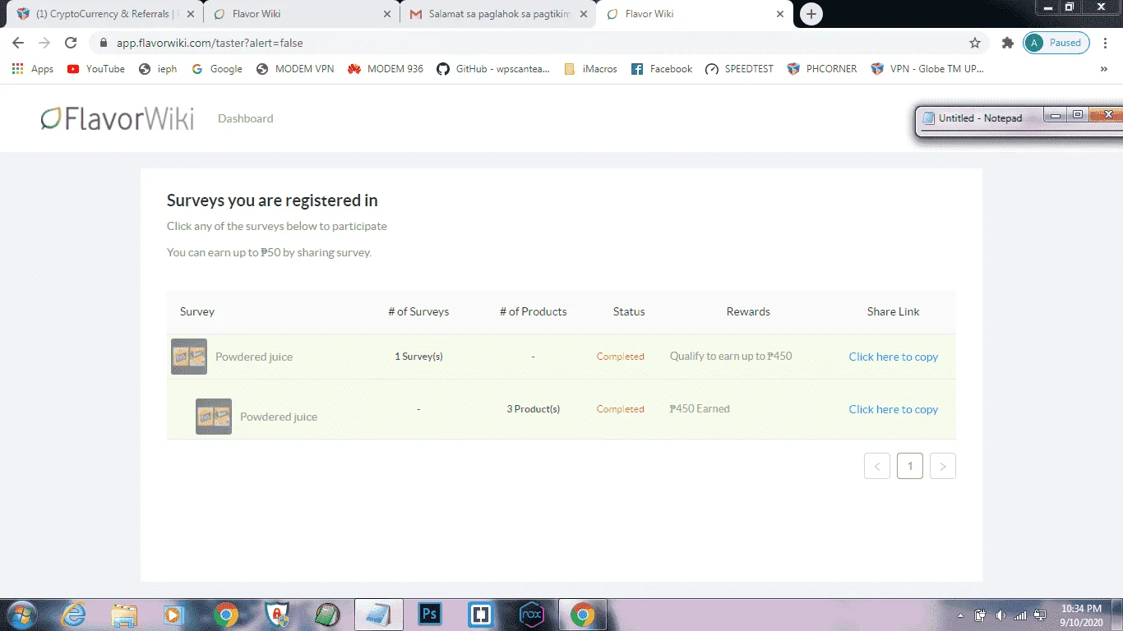Viewport: 1123px width, 631px height.
Task: Open the Nox player taskbar icon
Action: 531,615
